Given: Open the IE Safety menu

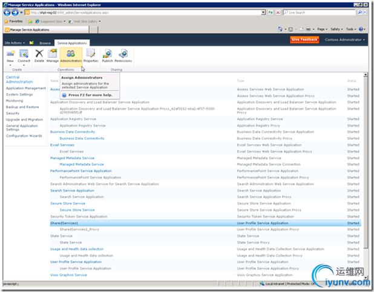Looking at the screenshot, I should [x=336, y=29].
